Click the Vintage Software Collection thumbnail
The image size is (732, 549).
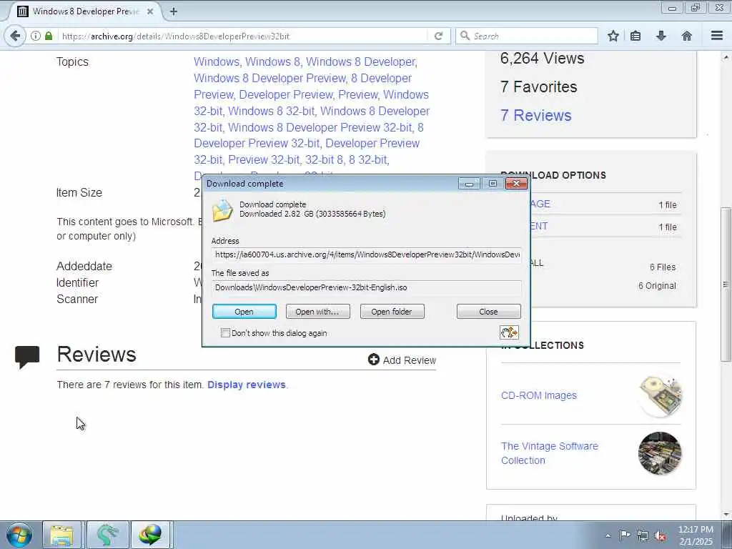[x=660, y=453]
